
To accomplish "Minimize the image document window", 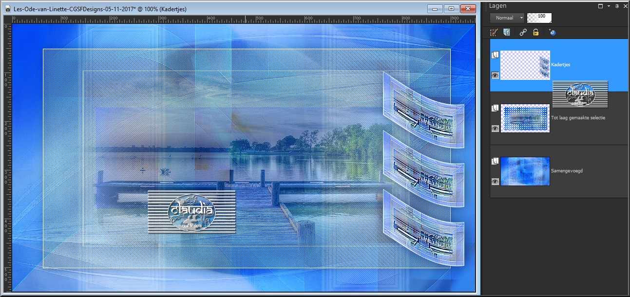I will point(435,8).
